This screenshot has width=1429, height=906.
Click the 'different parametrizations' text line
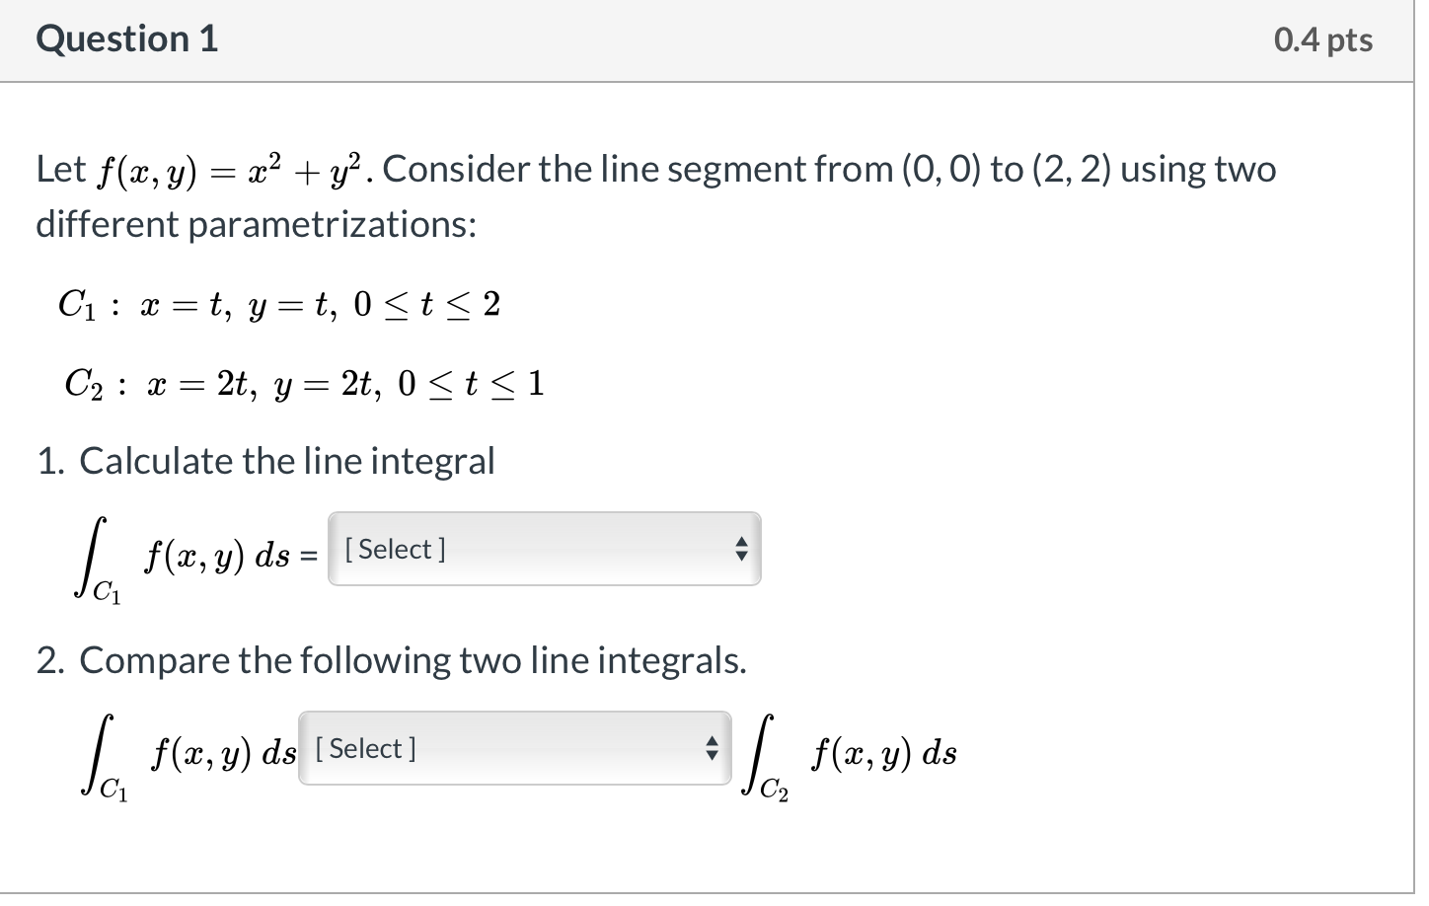pos(255,224)
